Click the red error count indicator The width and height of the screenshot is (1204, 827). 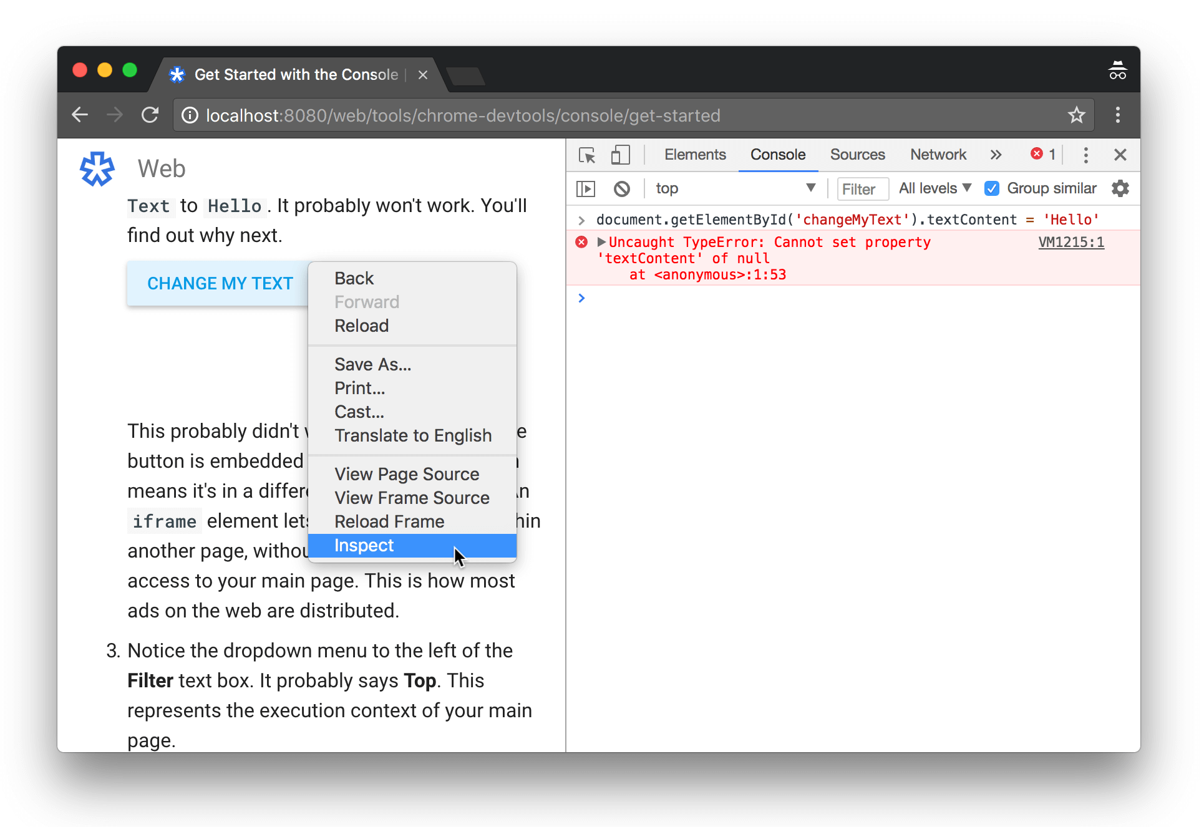pyautogui.click(x=1043, y=155)
